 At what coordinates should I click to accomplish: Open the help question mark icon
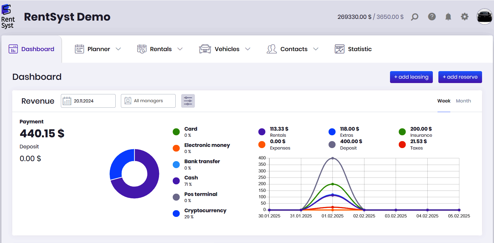coord(432,17)
